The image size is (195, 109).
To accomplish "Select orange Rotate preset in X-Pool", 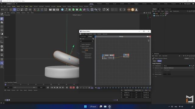I will 87,50.
